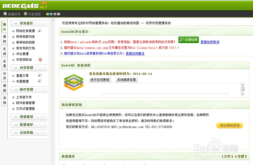Open 等审核的档案 menu item
This screenshot has height=165, width=253.
26,42
